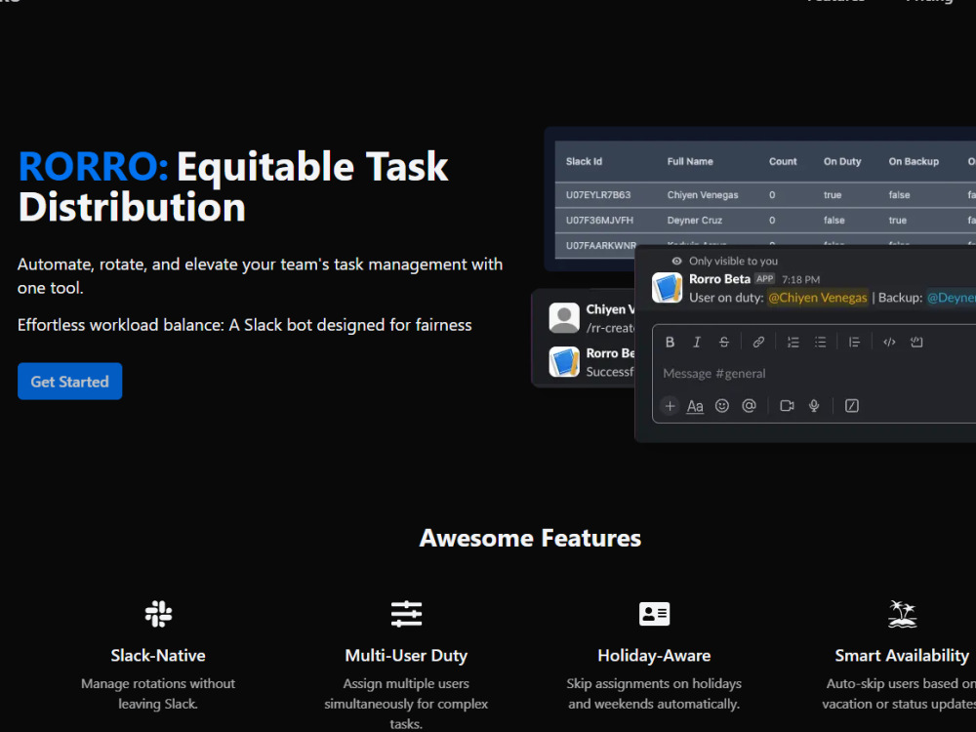Click the Message #general input field
Screen dimensions: 976x732
[x=814, y=374]
